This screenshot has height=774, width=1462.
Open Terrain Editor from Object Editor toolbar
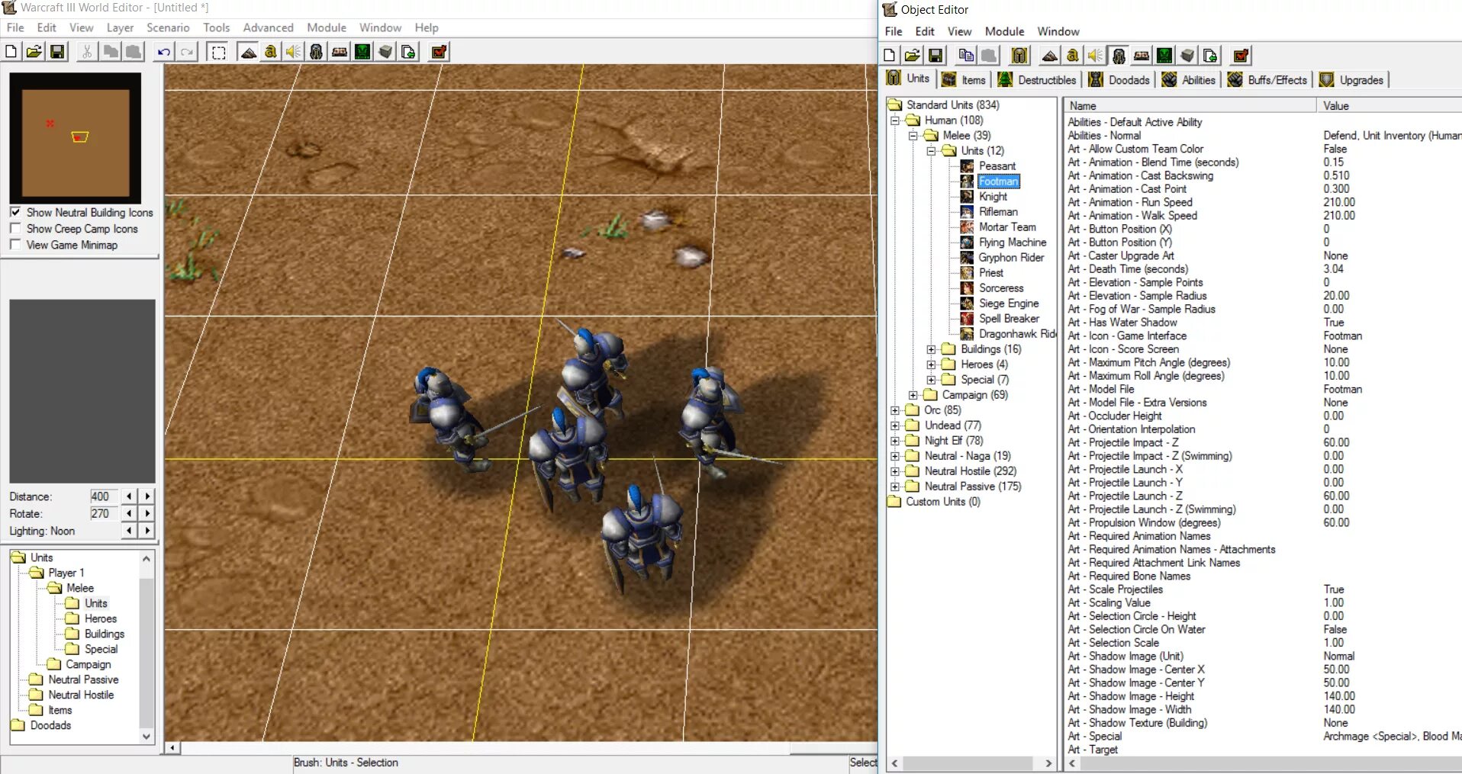coord(1050,55)
